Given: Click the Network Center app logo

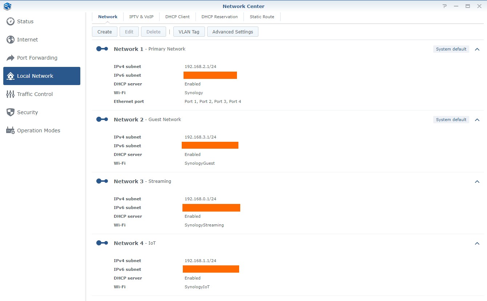Looking at the screenshot, I should pyautogui.click(x=7, y=6).
